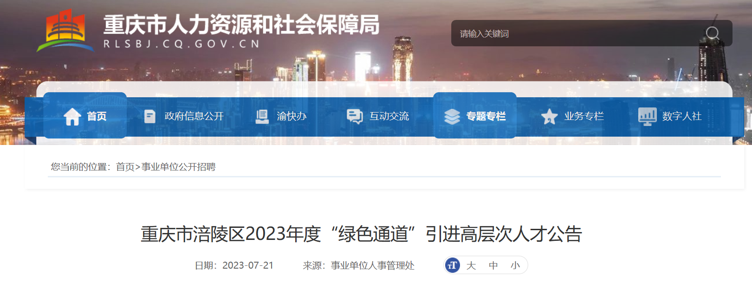This screenshot has height=283, width=752.
Task: Click the 互动交流 chat bubble icon
Action: coord(355,116)
